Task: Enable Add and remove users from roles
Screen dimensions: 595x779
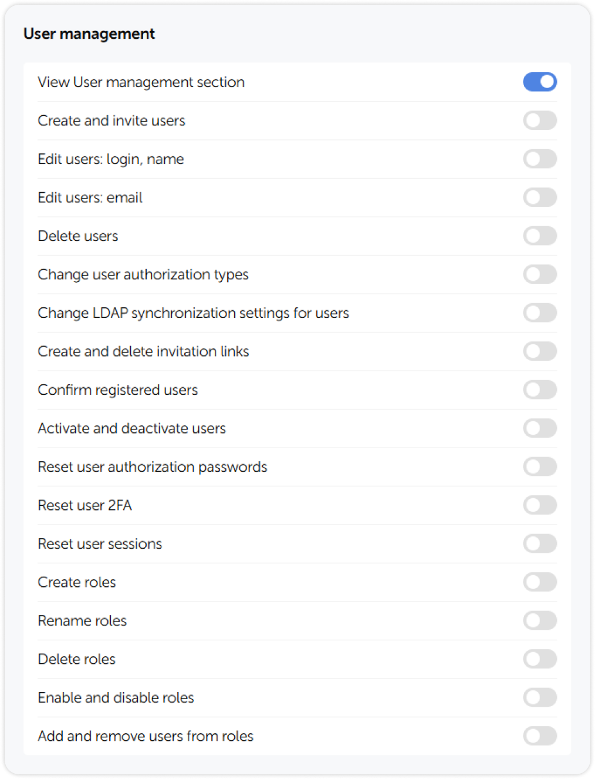Action: coord(540,736)
